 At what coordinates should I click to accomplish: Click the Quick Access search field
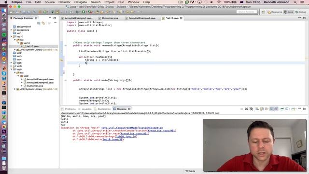point(247,12)
